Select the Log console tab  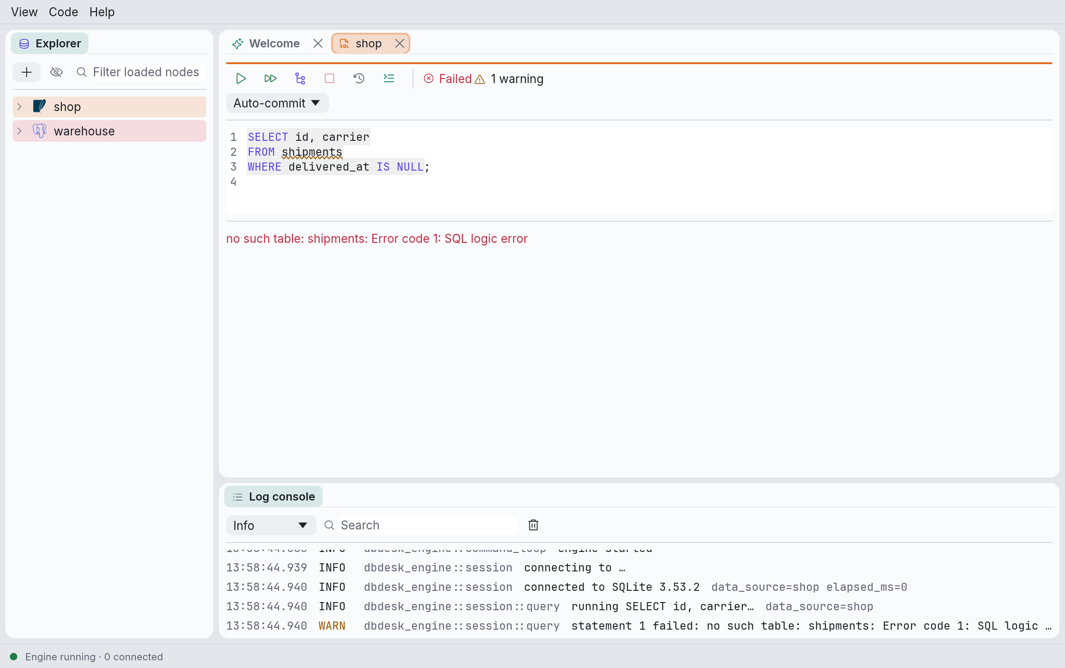(x=273, y=496)
